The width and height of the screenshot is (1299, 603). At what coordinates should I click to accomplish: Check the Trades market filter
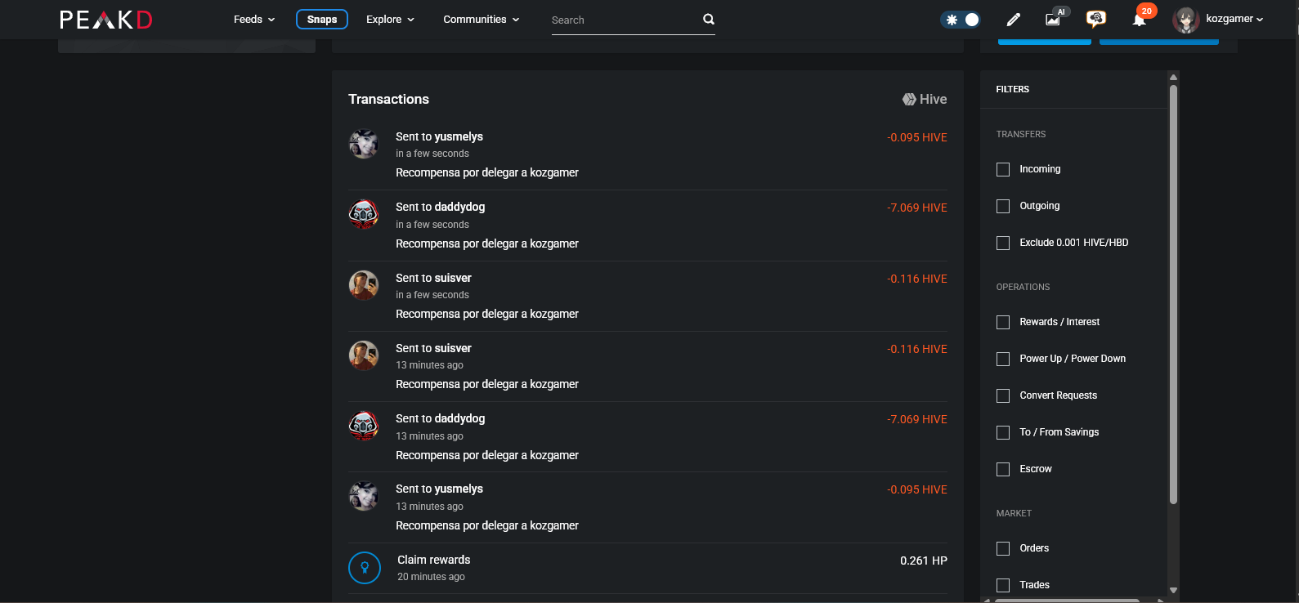coord(1003,585)
